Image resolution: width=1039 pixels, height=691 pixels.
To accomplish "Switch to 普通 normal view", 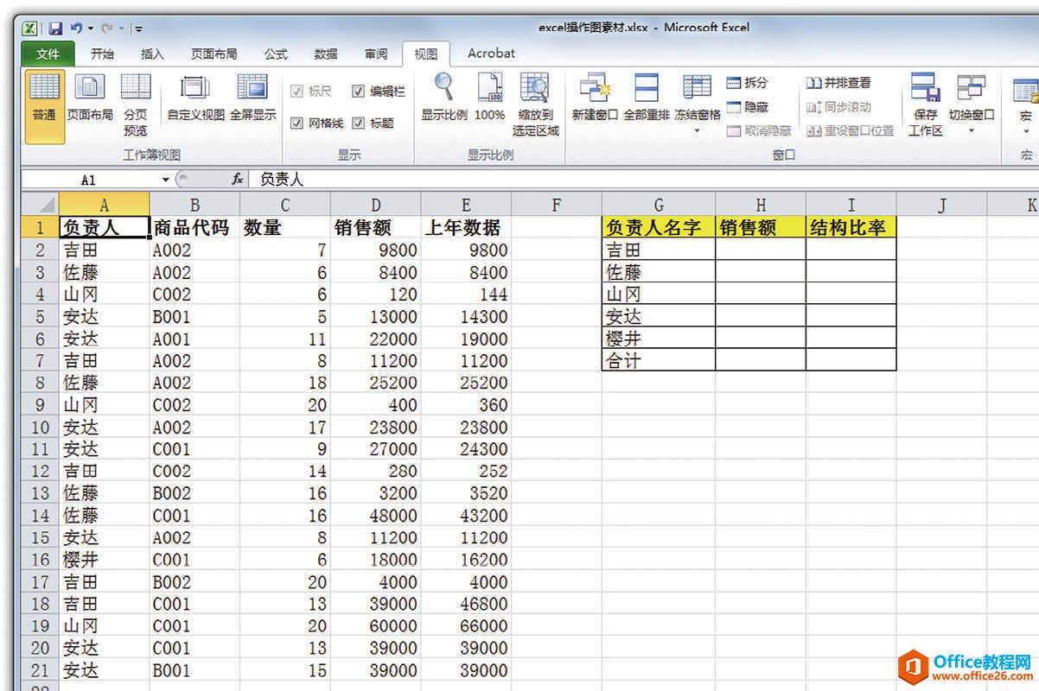I will (44, 105).
